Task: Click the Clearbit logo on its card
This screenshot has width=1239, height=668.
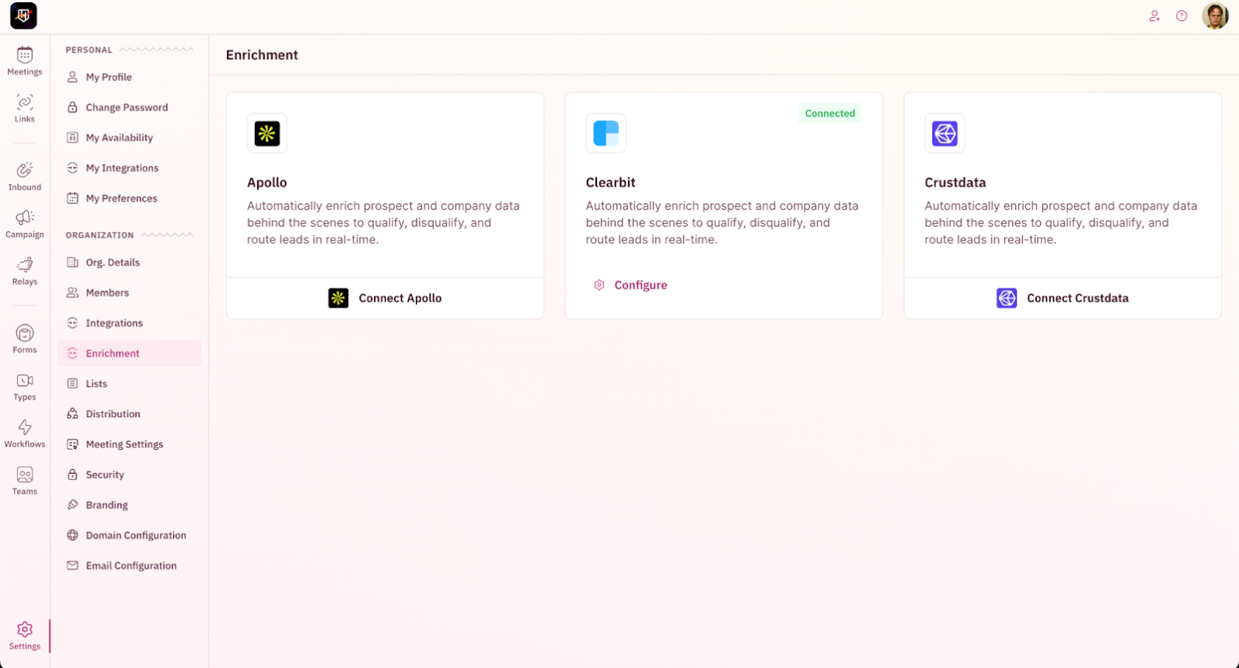Action: [x=606, y=134]
